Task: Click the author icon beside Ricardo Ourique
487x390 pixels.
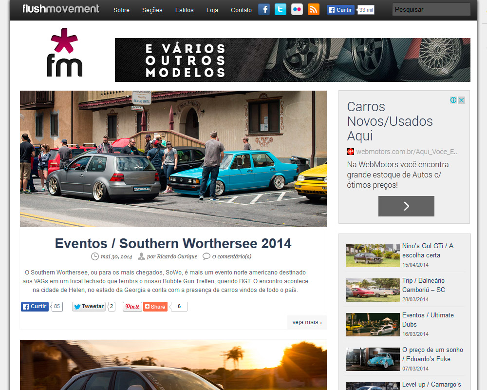Action: point(141,256)
